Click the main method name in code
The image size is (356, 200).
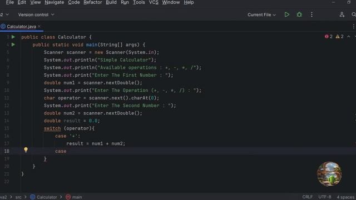click(92, 44)
